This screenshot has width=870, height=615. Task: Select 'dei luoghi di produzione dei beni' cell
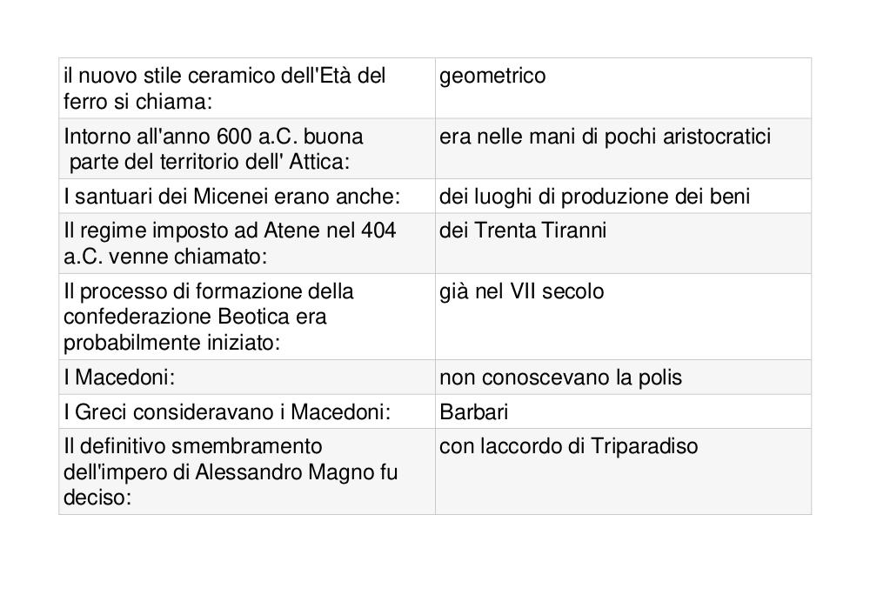coord(623,197)
